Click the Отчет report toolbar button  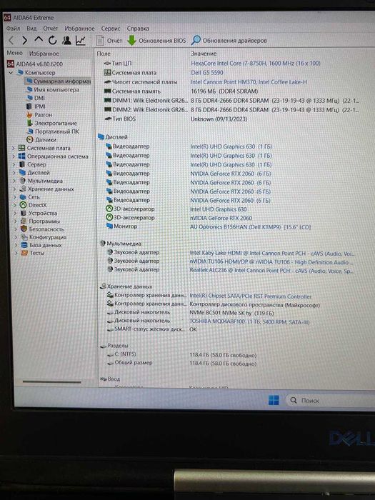[x=109, y=41]
